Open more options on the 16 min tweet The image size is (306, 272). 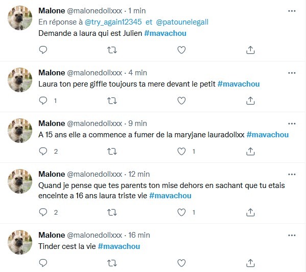tap(292, 235)
